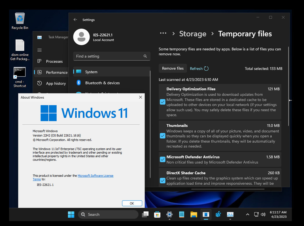Open Processes in Task Manager
This screenshot has height=226, width=304.
(x=51, y=61)
